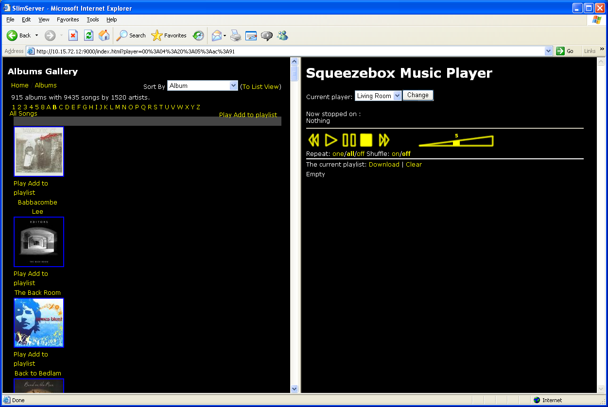Turn Shuffle on
608x407 pixels.
pos(396,154)
